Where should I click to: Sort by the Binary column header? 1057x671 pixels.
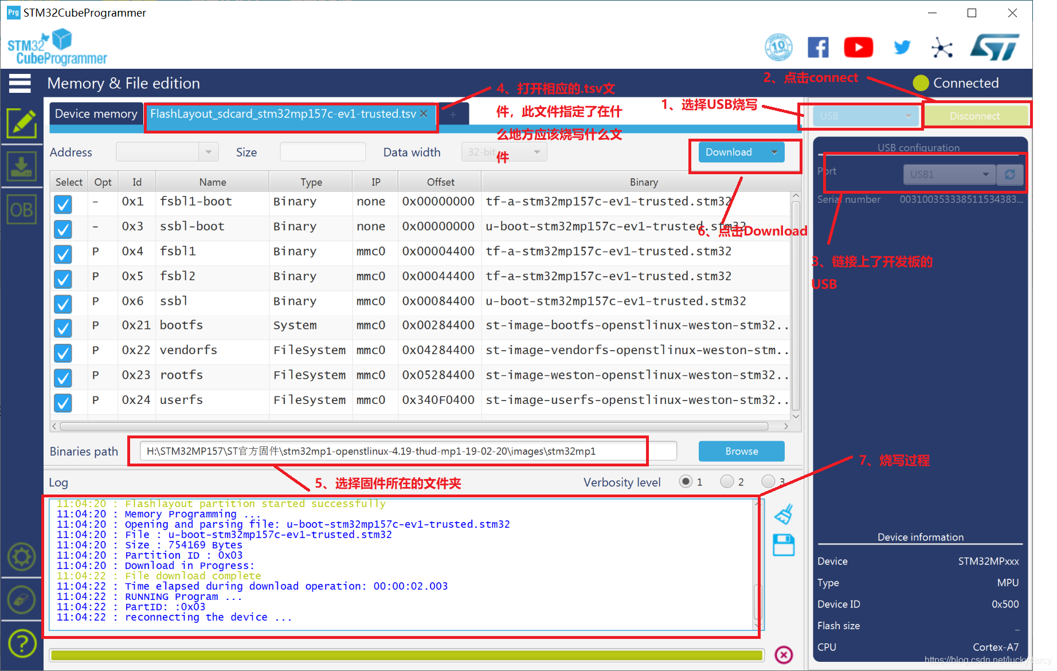click(644, 182)
